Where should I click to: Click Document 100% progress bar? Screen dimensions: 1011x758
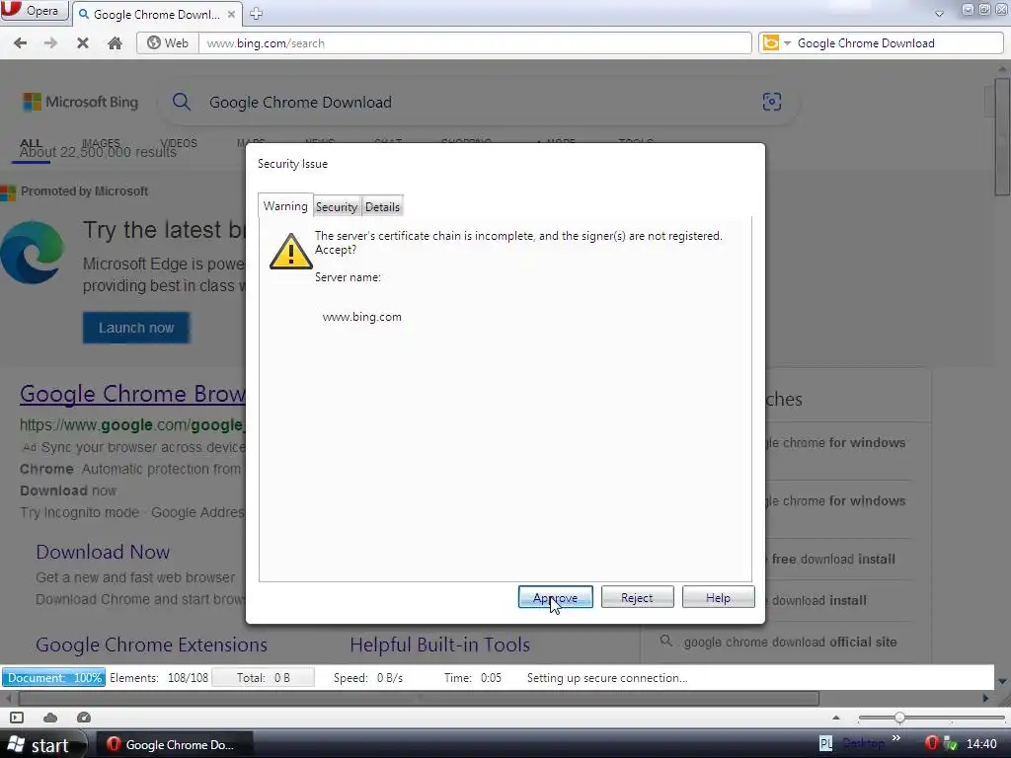coord(54,677)
